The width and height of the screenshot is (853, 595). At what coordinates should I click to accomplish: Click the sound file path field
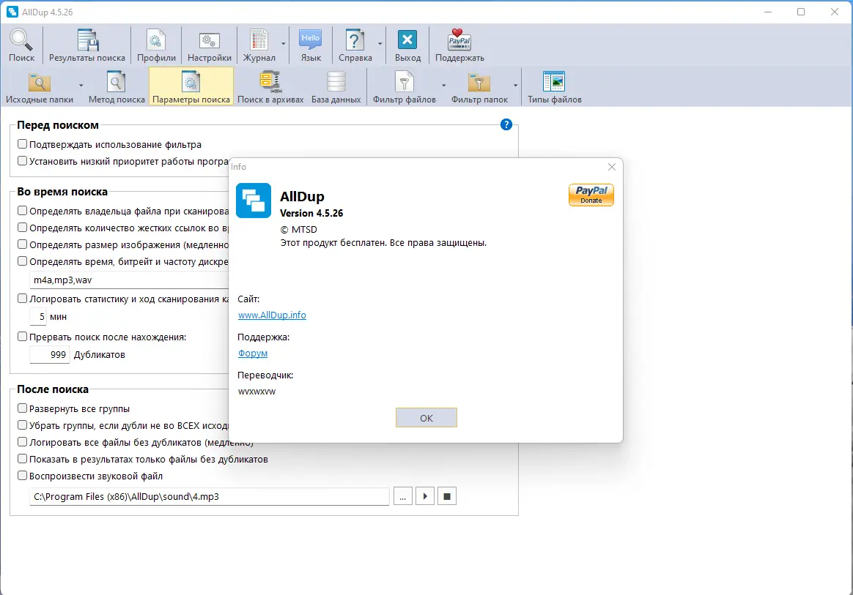coord(210,497)
